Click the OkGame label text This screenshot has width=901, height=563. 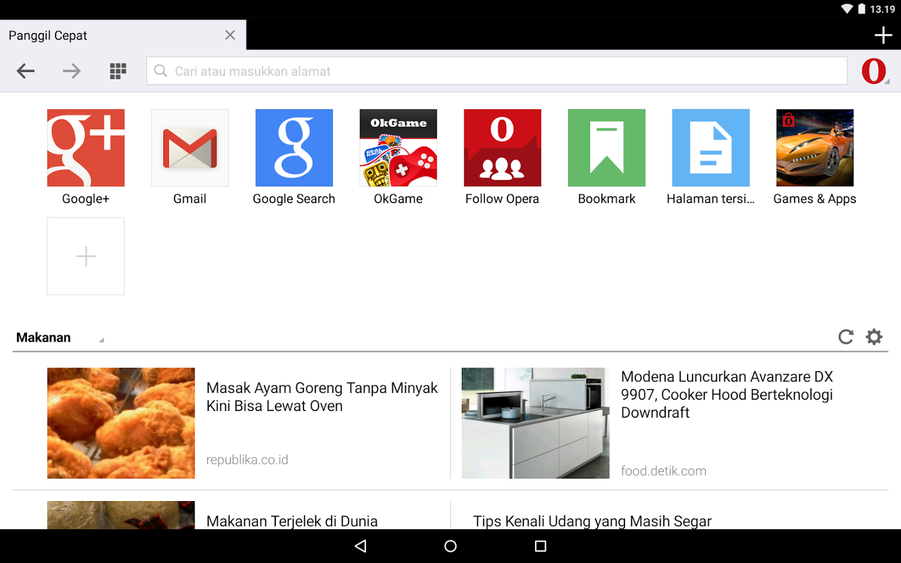tap(399, 199)
